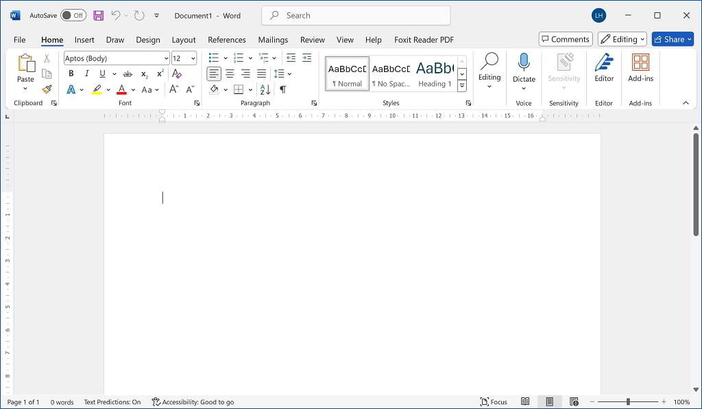Open the Editing mode dropdown
This screenshot has height=409, width=702.
pos(622,39)
